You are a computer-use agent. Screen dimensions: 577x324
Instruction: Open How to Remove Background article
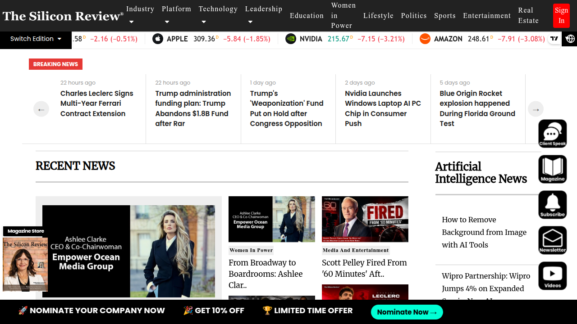pyautogui.click(x=484, y=232)
